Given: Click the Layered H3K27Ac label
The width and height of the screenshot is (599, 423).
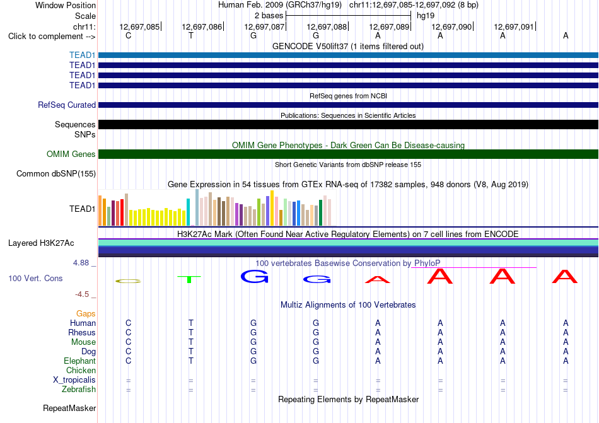Looking at the screenshot, I should tap(41, 243).
